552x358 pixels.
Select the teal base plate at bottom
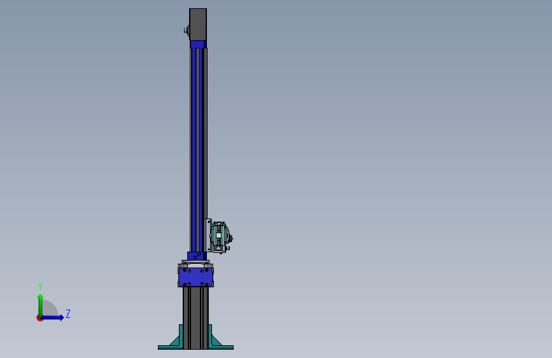(x=195, y=347)
